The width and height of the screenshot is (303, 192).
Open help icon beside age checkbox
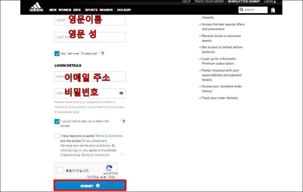(102, 53)
